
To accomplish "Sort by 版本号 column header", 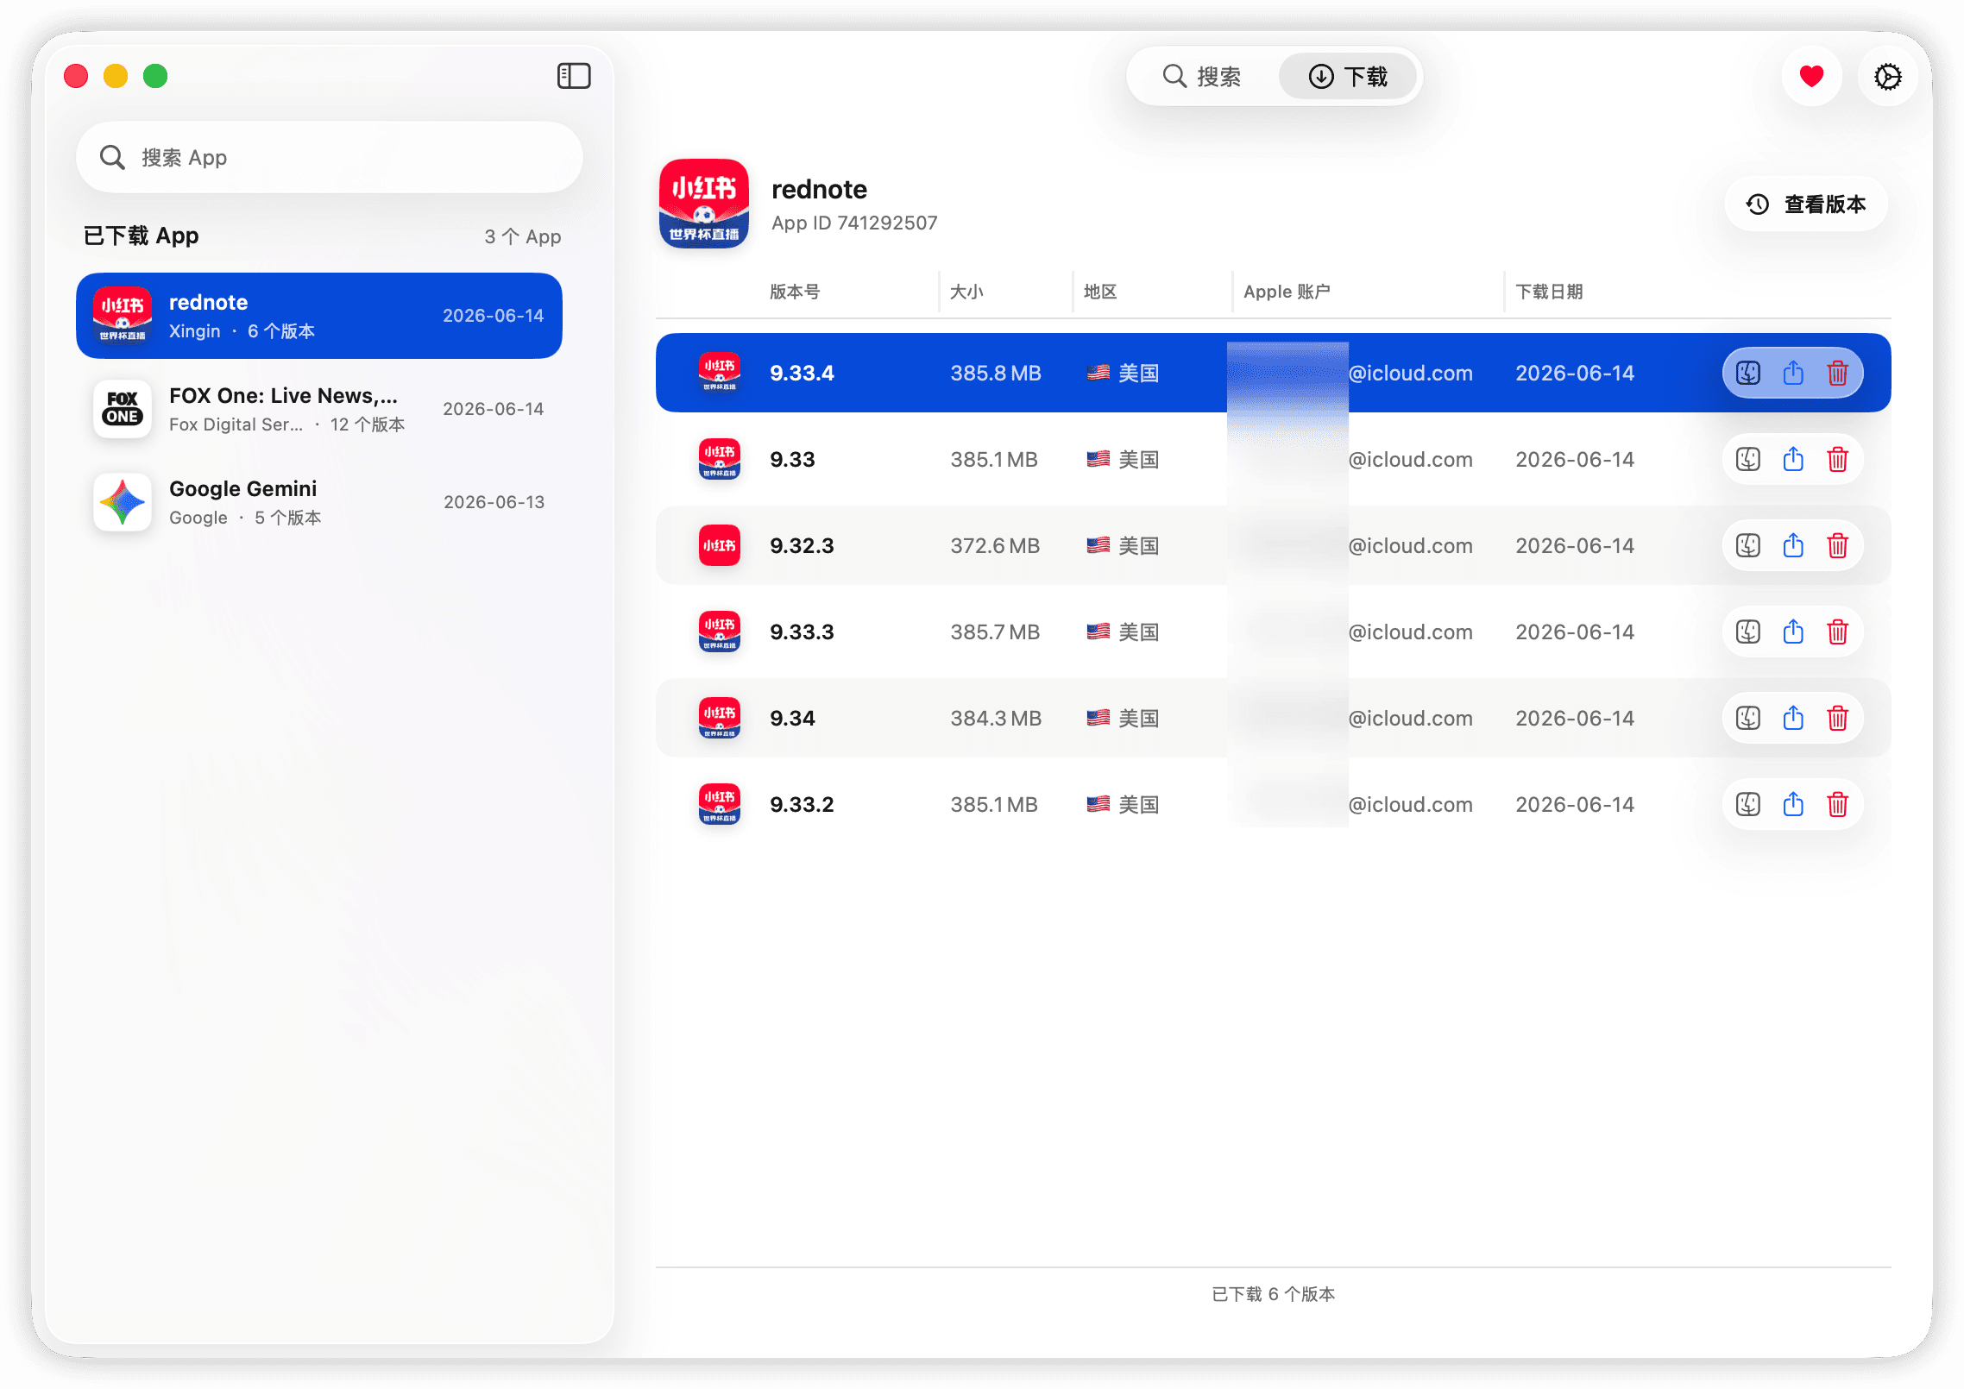I will [x=794, y=292].
